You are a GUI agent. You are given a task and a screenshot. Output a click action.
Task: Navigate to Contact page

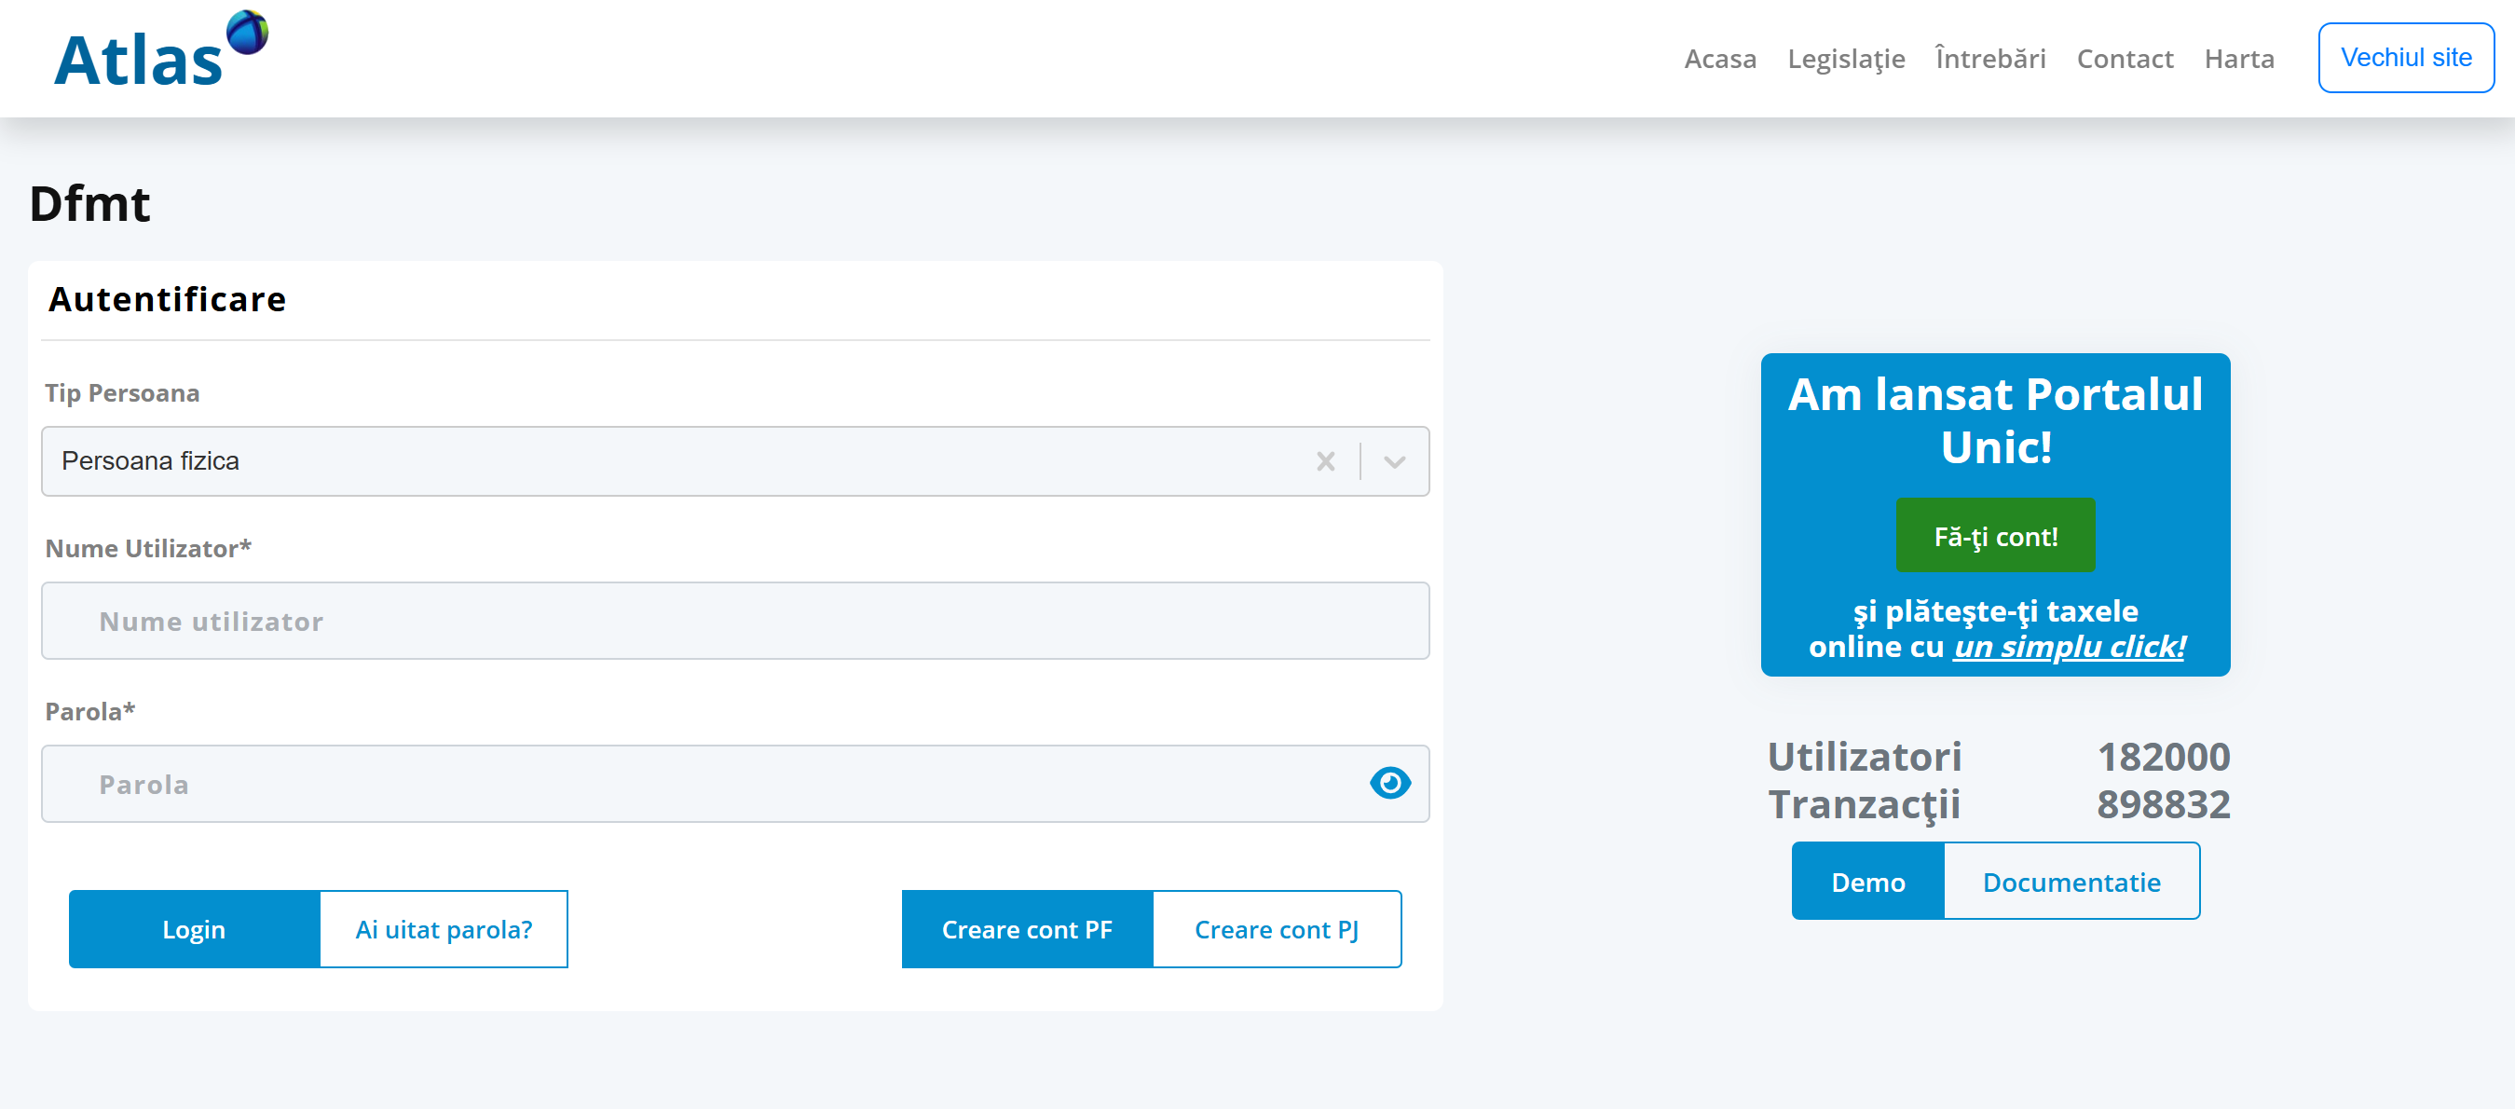coord(2125,59)
